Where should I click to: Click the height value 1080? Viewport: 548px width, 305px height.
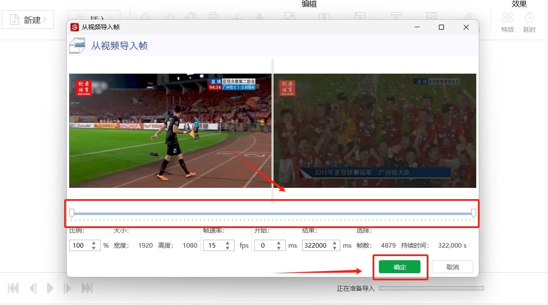(x=190, y=246)
